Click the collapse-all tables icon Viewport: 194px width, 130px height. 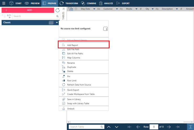click(4, 16)
